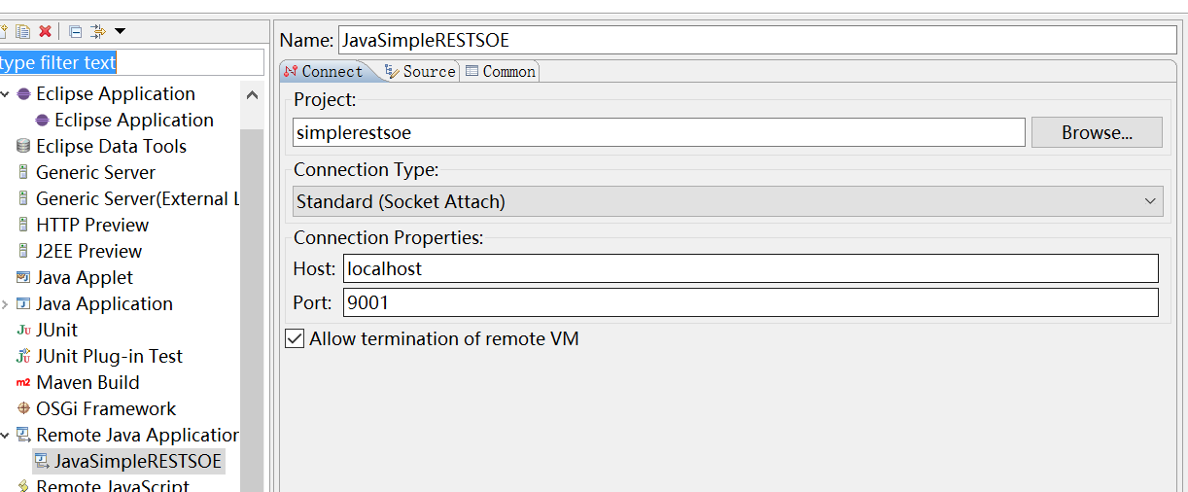This screenshot has width=1188, height=492.
Task: Click the Port input field
Action: [751, 302]
